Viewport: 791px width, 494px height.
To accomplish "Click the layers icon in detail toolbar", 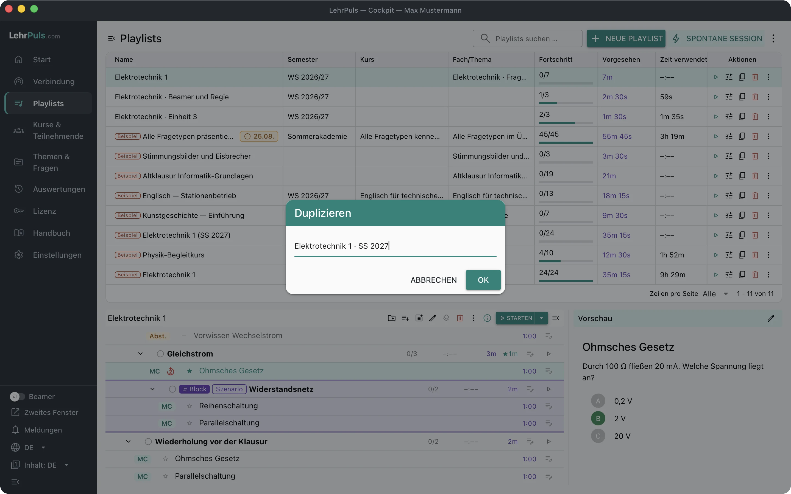I will (446, 318).
